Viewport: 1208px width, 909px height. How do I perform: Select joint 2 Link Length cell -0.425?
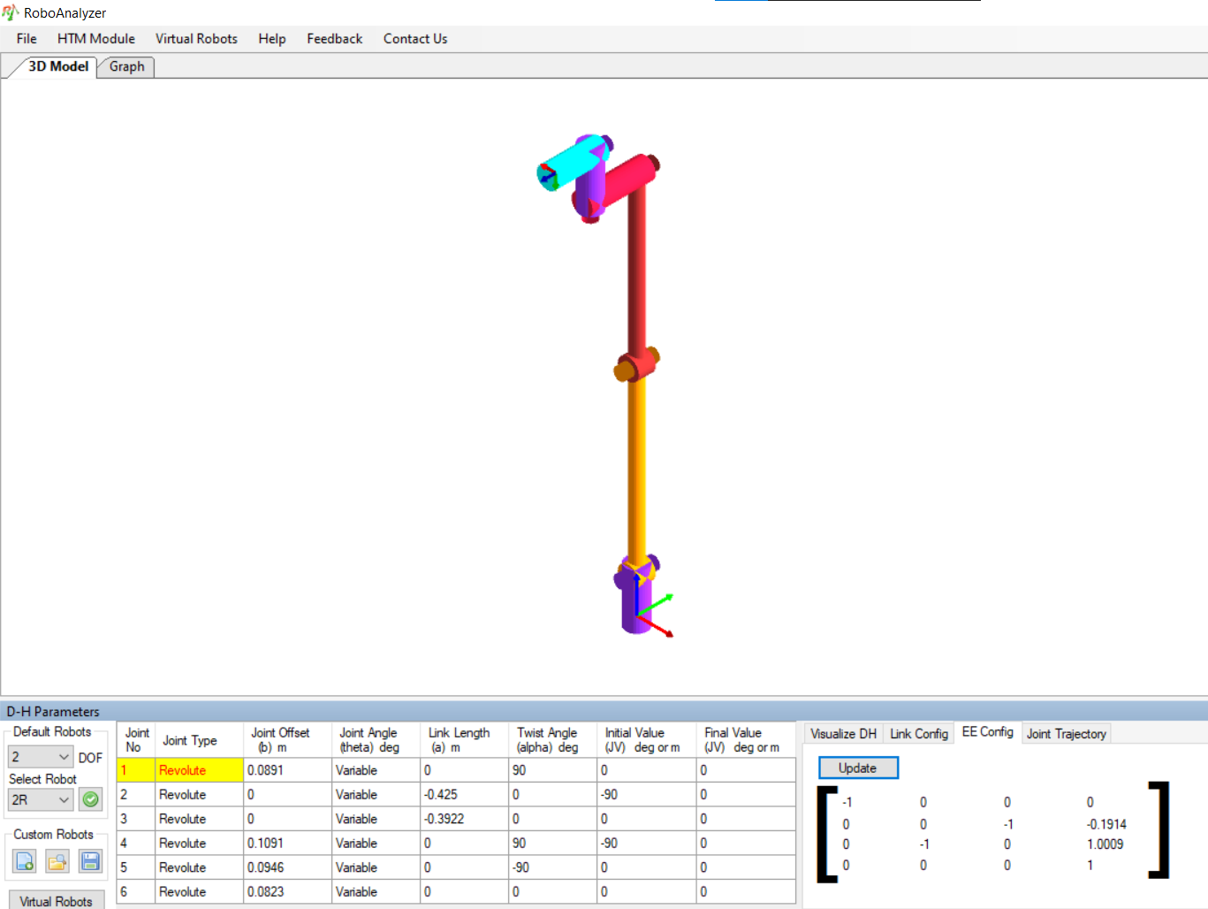coord(464,795)
